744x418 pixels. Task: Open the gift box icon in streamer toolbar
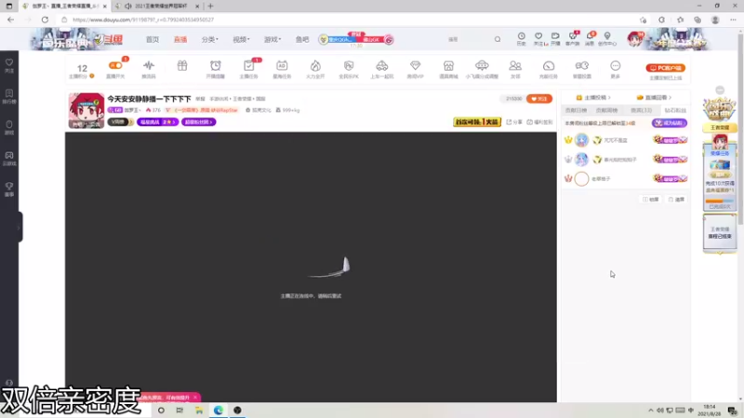tap(182, 65)
